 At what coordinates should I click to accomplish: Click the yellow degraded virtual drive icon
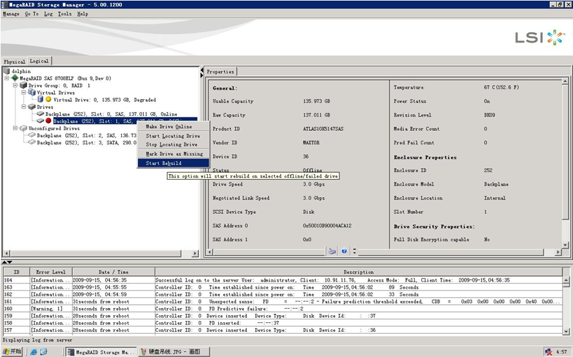tap(48, 99)
